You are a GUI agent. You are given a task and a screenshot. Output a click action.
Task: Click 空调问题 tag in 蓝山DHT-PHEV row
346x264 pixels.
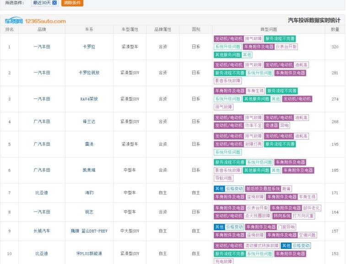[x=307, y=235]
